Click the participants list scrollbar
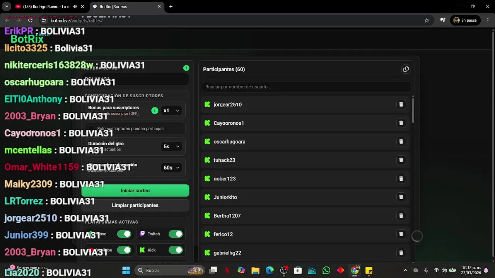Image resolution: width=495 pixels, height=278 pixels. [413, 110]
